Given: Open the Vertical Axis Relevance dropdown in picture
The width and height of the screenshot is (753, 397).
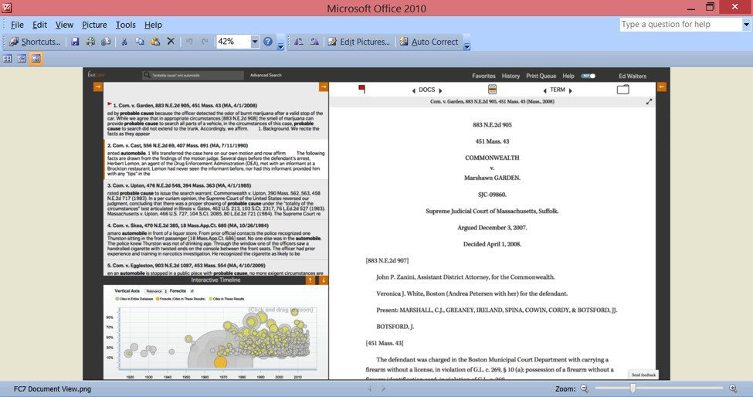Looking at the screenshot, I should (156, 291).
